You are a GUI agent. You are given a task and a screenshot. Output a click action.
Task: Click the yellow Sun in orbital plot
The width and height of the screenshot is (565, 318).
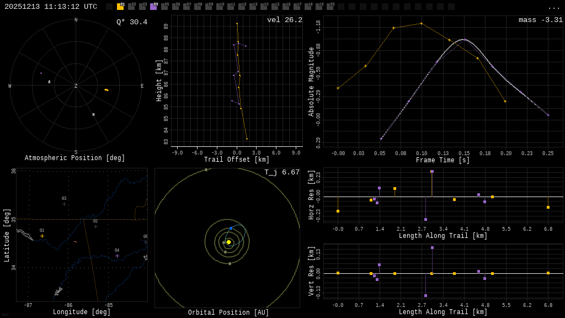tap(228, 242)
